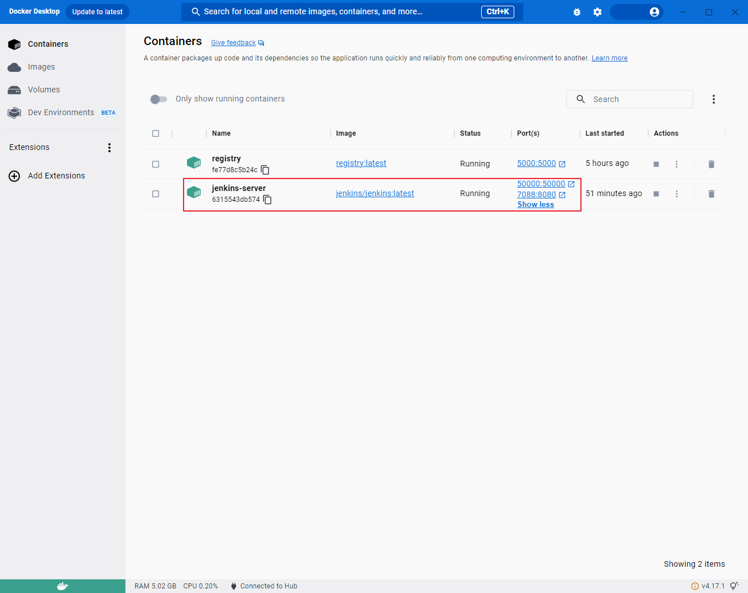Open more actions for registry container
The width and height of the screenshot is (748, 593).
pyautogui.click(x=677, y=164)
